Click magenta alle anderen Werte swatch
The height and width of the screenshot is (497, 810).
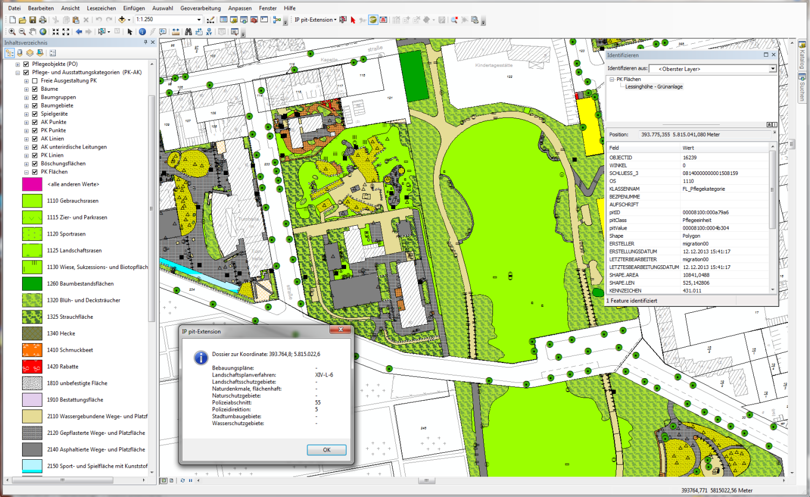pos(32,184)
